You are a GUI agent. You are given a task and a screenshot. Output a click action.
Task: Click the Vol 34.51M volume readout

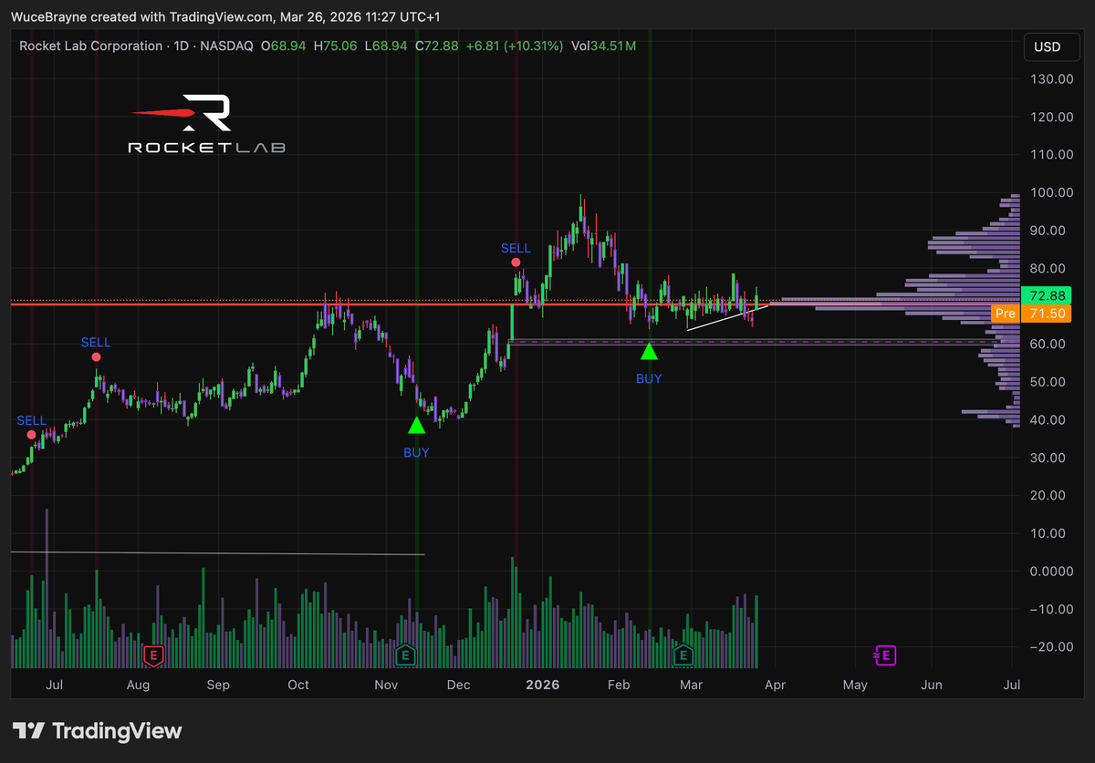603,46
